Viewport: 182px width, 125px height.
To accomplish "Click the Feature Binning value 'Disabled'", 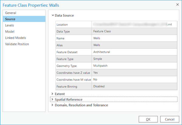I will (x=99, y=86).
